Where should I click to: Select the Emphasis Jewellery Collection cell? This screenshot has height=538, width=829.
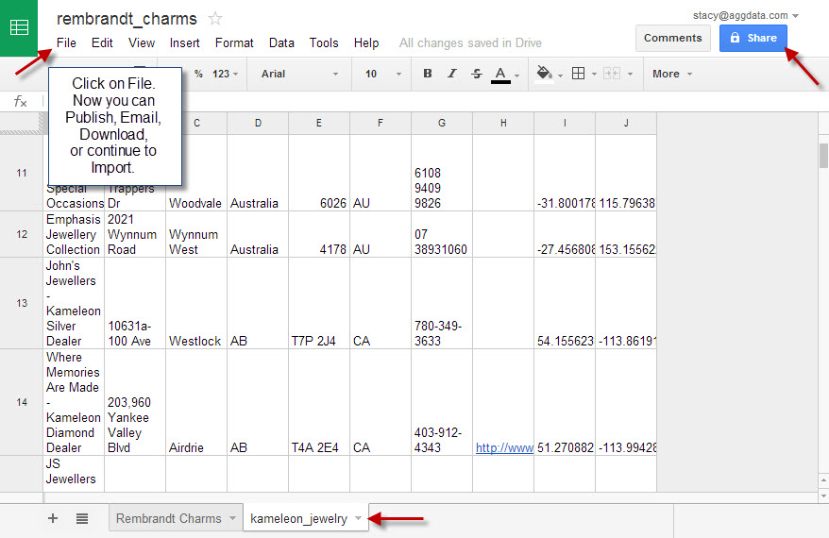pyautogui.click(x=74, y=234)
